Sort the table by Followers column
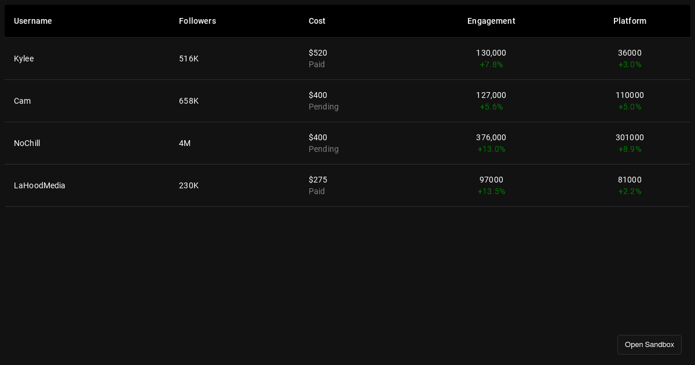This screenshot has width=695, height=365. 197,21
